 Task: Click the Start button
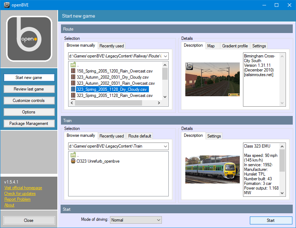[271, 220]
